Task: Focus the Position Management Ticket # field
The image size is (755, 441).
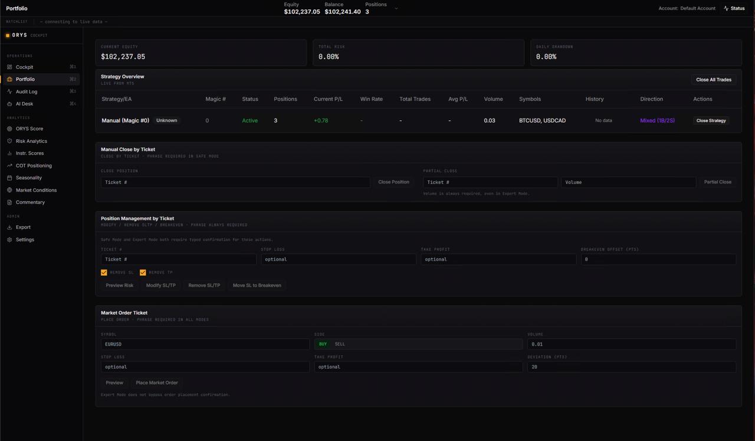Action: tap(179, 259)
